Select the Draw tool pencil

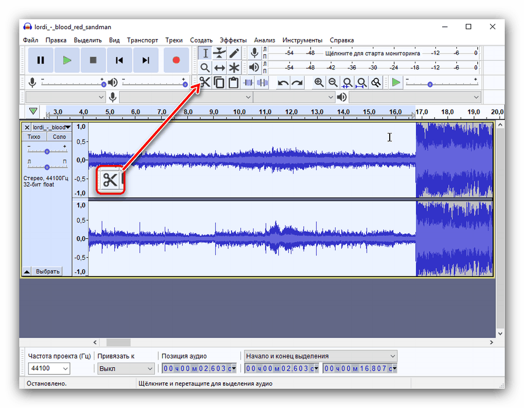coord(233,52)
